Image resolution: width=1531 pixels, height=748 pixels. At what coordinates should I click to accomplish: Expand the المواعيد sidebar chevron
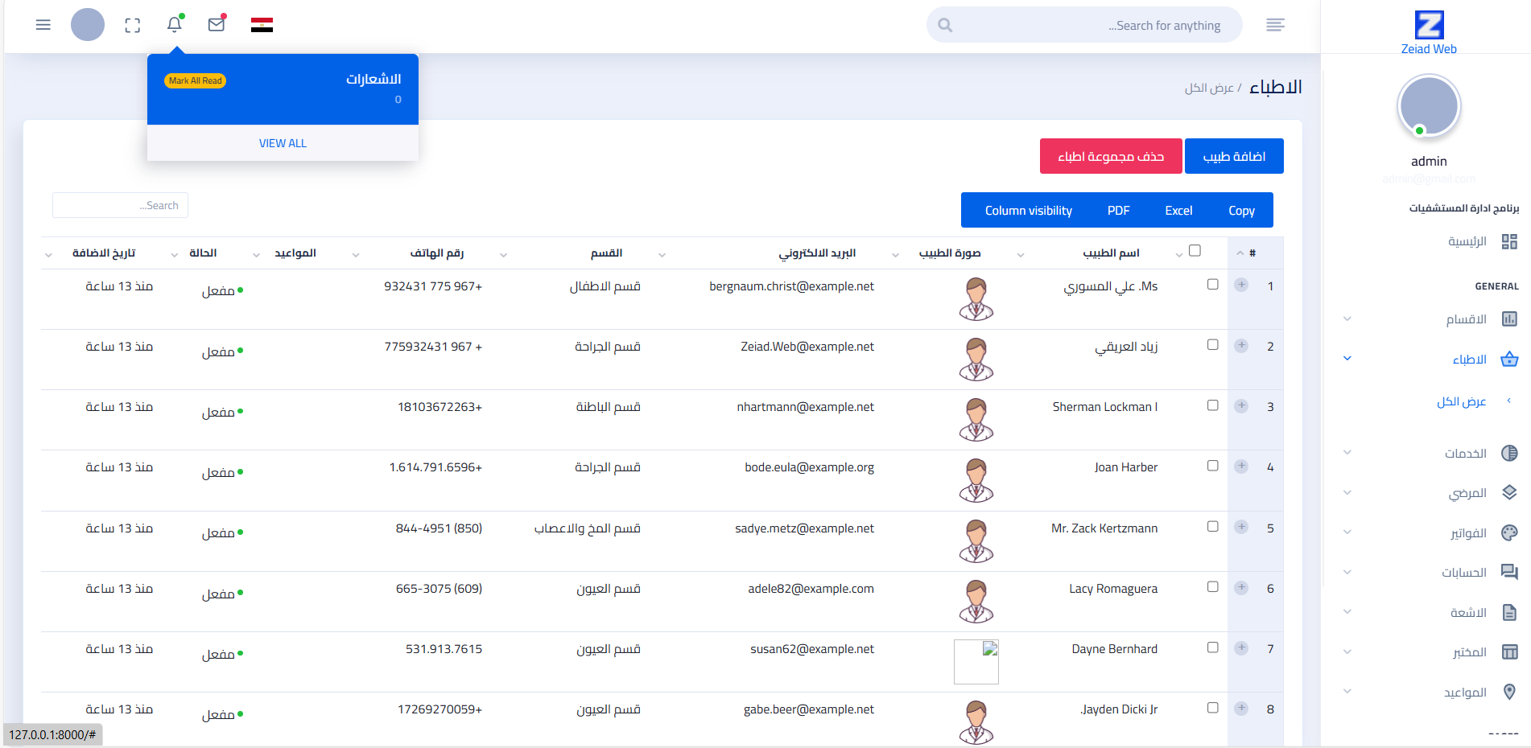click(1347, 691)
